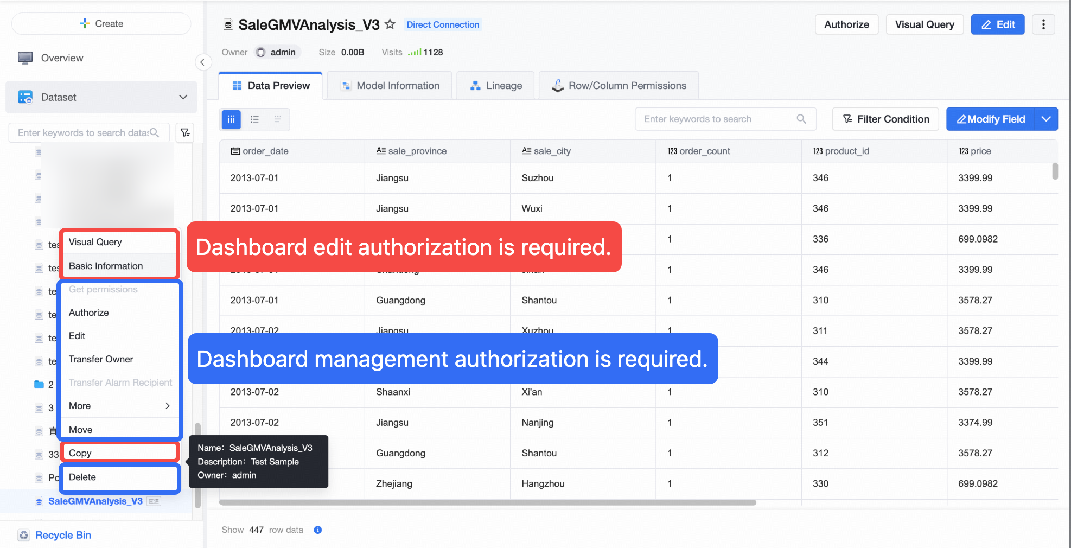Expand the Modify Field dropdown arrow
The width and height of the screenshot is (1071, 548).
[x=1046, y=119]
